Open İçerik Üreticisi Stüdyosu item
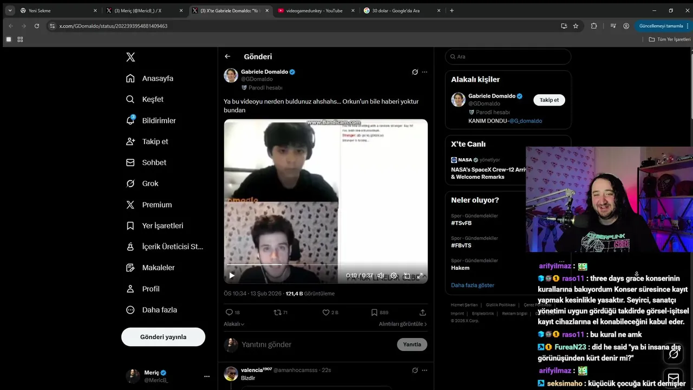Viewport: 693px width, 390px height. 165,246
